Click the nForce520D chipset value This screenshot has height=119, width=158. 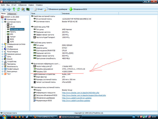tap(67, 82)
